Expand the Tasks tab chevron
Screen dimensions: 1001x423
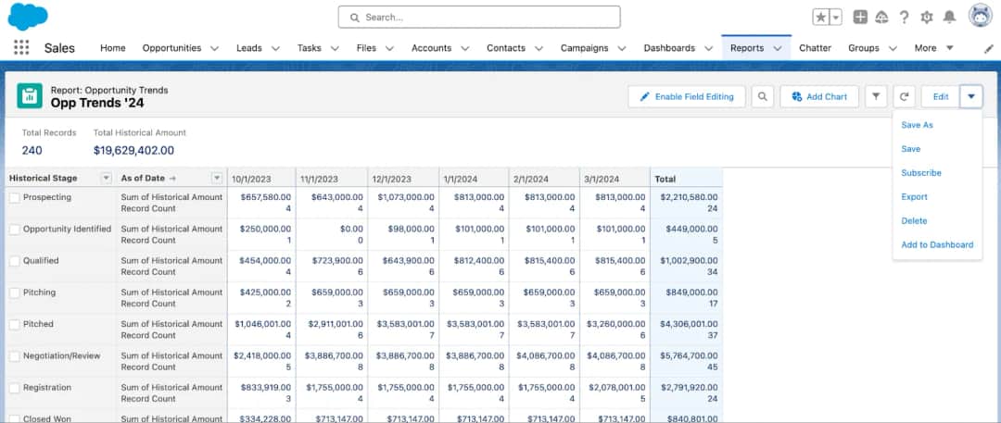pyautogui.click(x=335, y=48)
